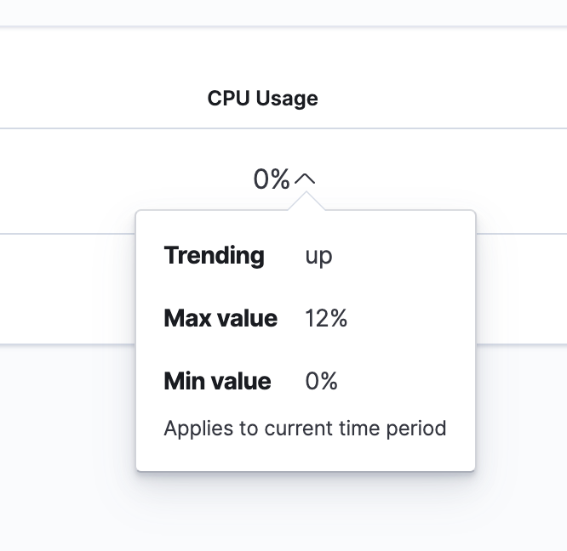Click CPU row area left of 0% value
Viewport: 567px width, 551px height.
tap(128, 179)
